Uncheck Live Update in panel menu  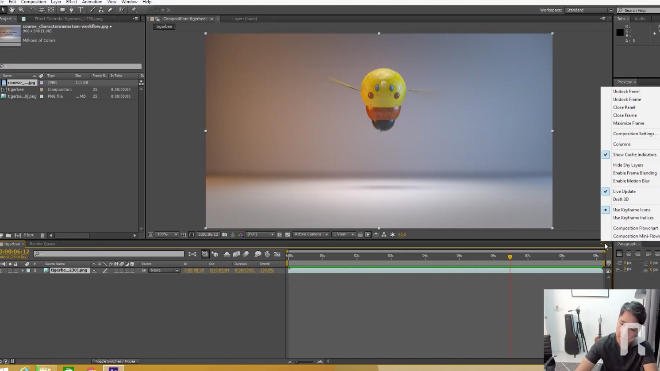[624, 191]
